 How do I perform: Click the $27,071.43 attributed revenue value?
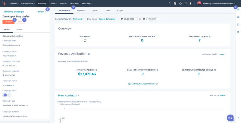tap(87, 74)
